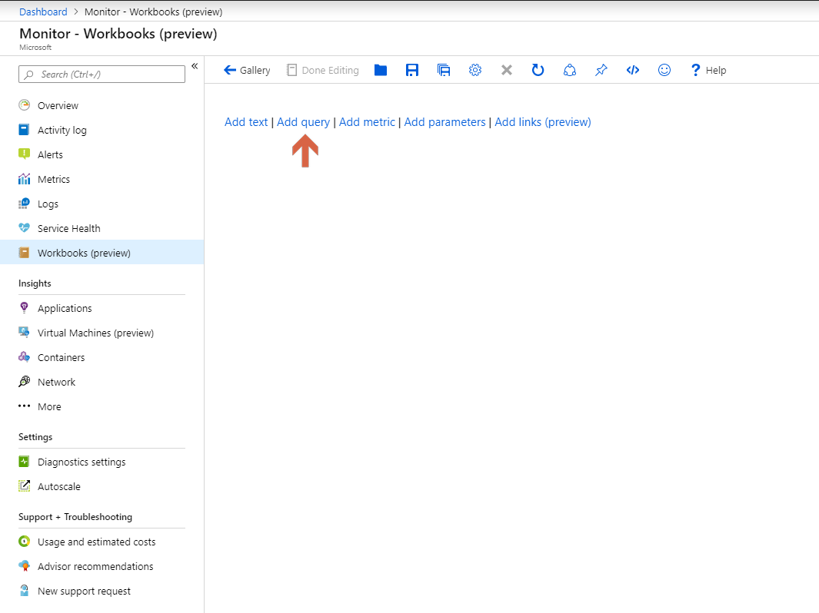
Task: Click the Alerts exclamation icon
Action: point(24,154)
